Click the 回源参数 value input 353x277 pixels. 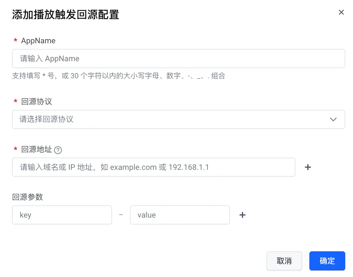coord(180,215)
